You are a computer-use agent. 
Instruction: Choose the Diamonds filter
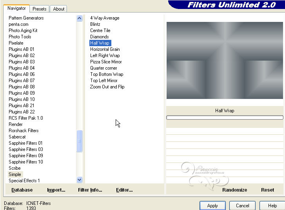[x=100, y=37]
